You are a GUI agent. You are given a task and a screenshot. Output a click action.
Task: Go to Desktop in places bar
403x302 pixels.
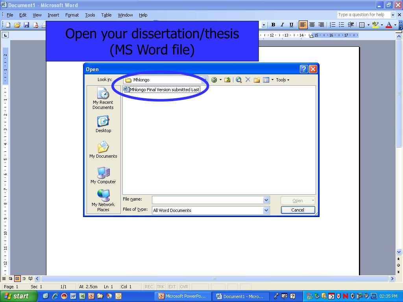tap(103, 124)
